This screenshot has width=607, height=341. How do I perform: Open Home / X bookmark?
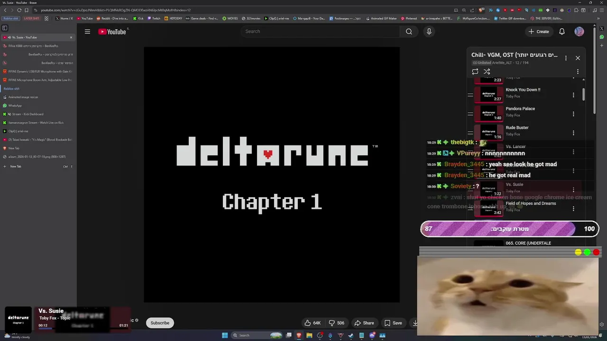(x=64, y=18)
